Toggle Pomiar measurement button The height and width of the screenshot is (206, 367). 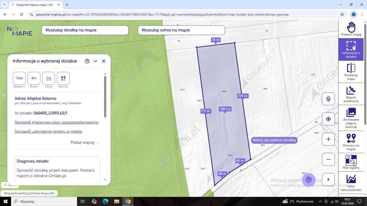[x=63, y=78]
